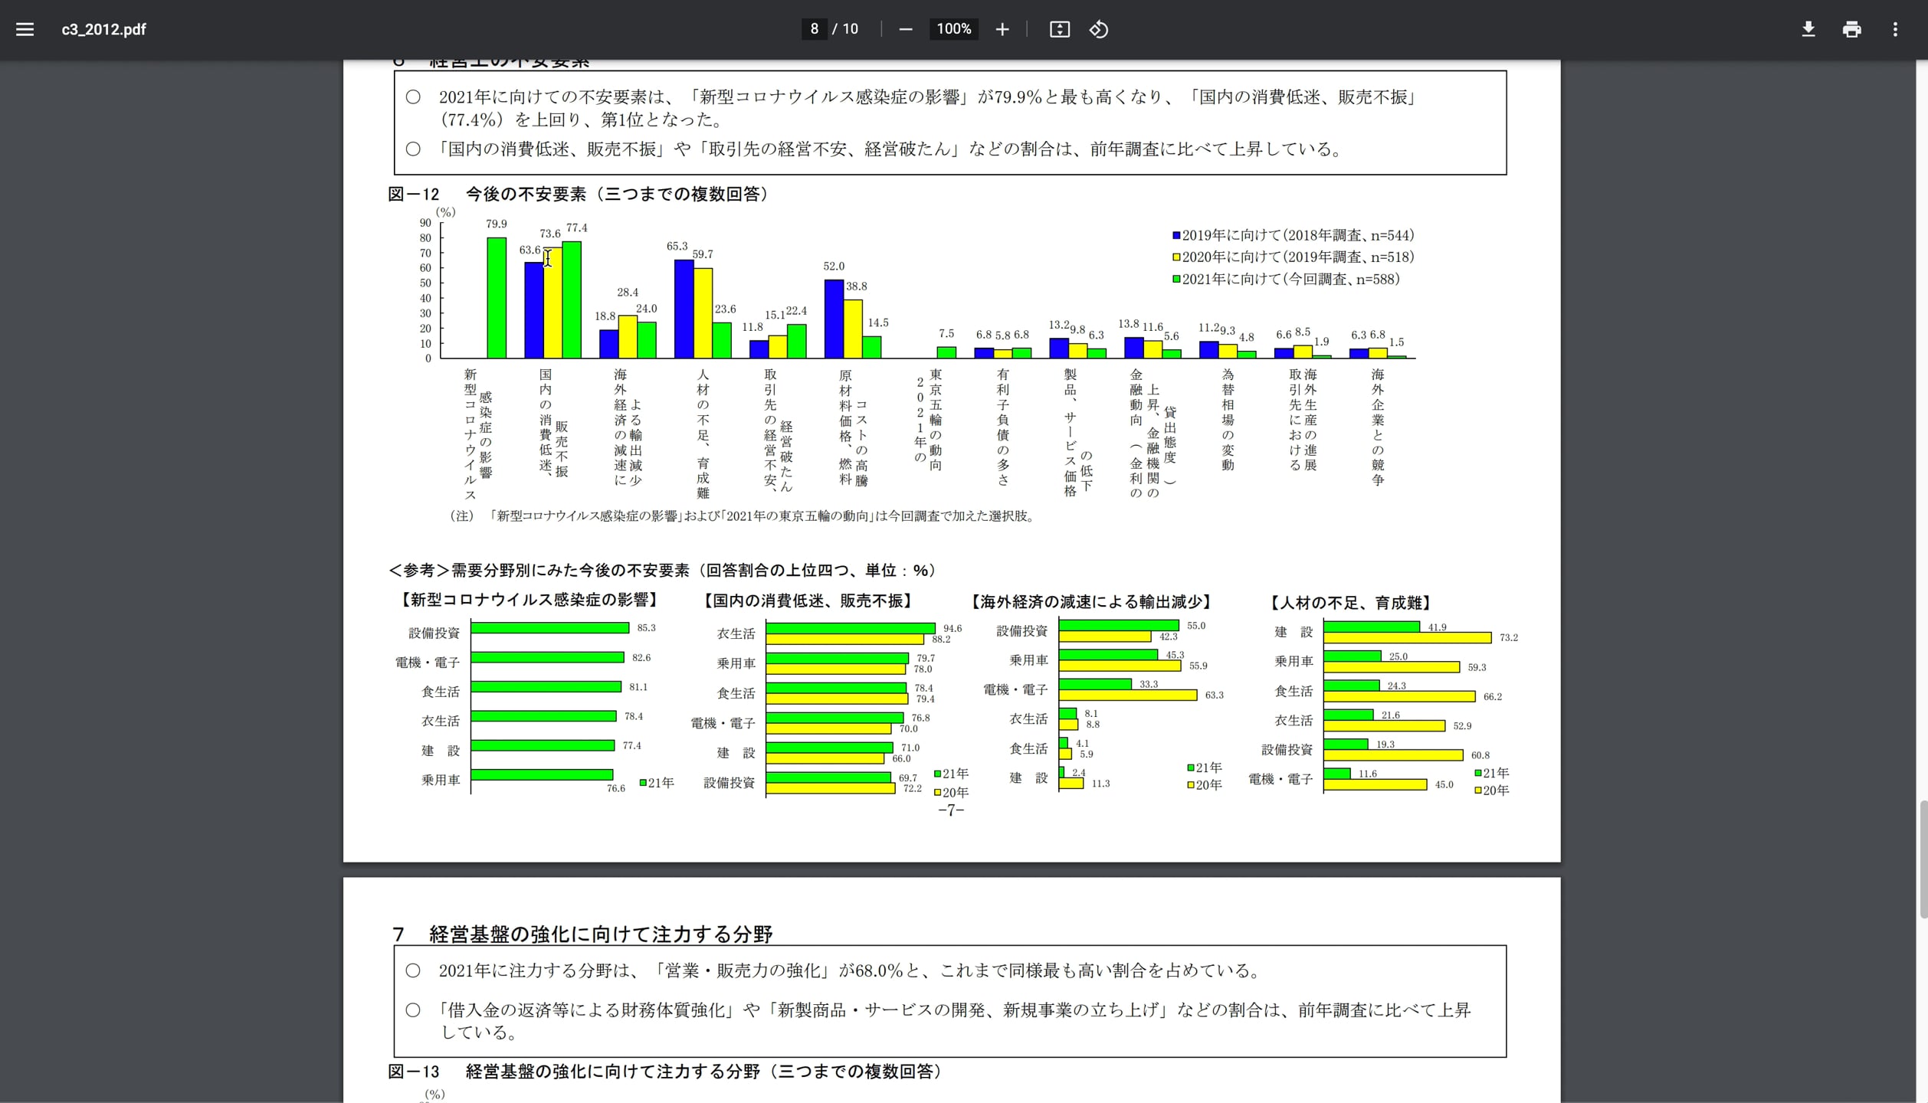Click the zoom in plus button

(x=1002, y=29)
